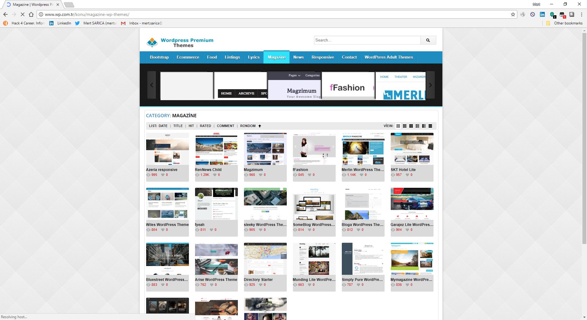Sort list by DATE
Viewport: 587px width, 320px height.
[x=163, y=126]
